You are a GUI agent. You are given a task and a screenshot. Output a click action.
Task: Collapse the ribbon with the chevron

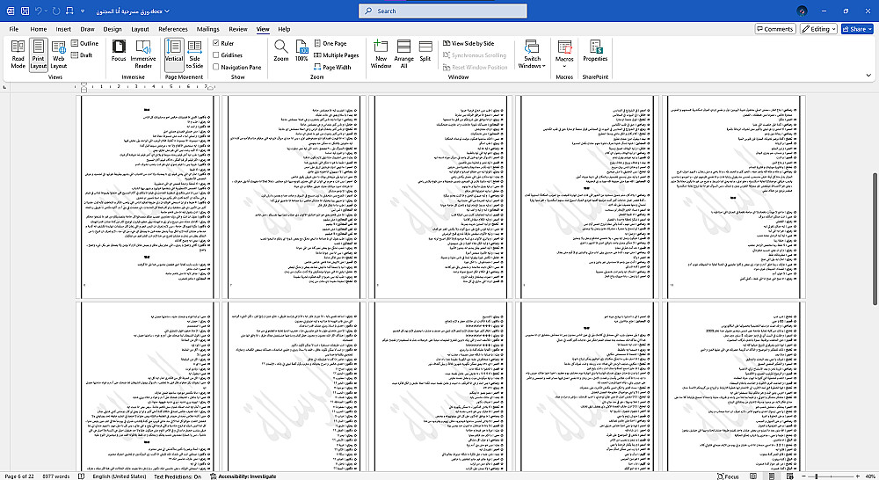pyautogui.click(x=868, y=75)
